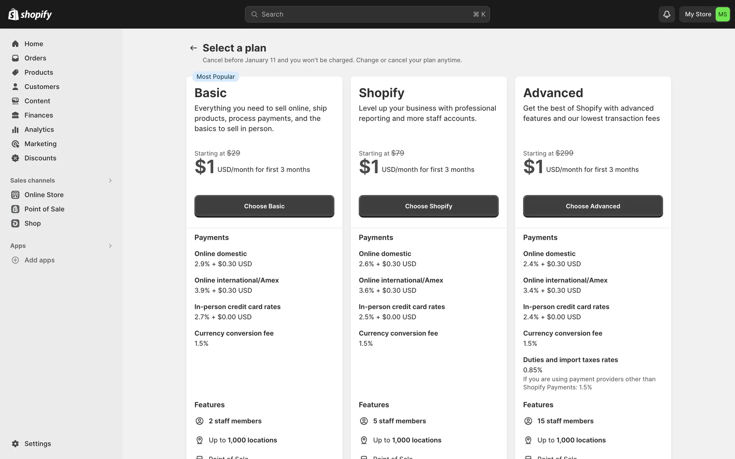The width and height of the screenshot is (735, 459).
Task: Go to Orders in the sidebar
Action: 35,58
